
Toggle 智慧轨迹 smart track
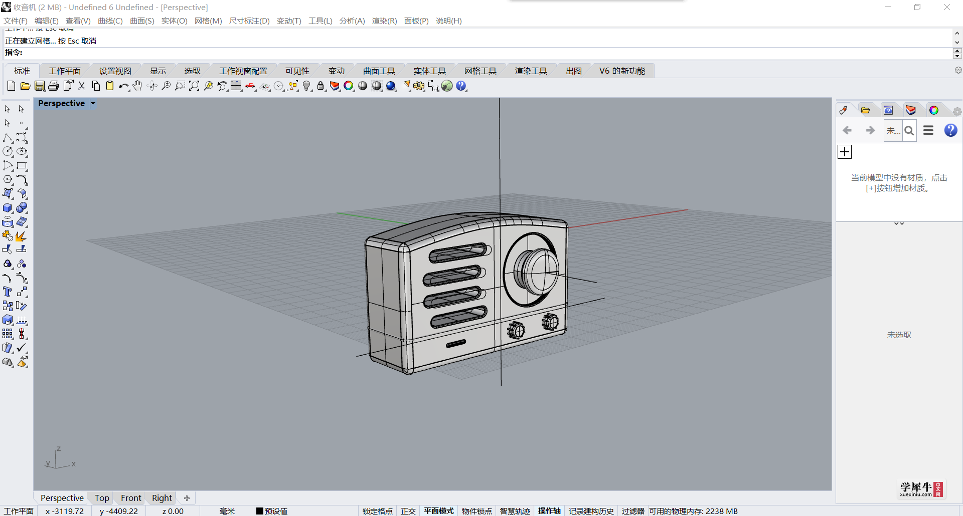(515, 511)
